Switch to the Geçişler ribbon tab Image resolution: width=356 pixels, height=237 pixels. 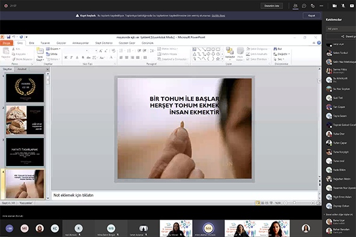[x=61, y=43]
